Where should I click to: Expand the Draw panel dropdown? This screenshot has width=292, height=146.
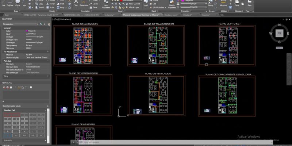17,11
